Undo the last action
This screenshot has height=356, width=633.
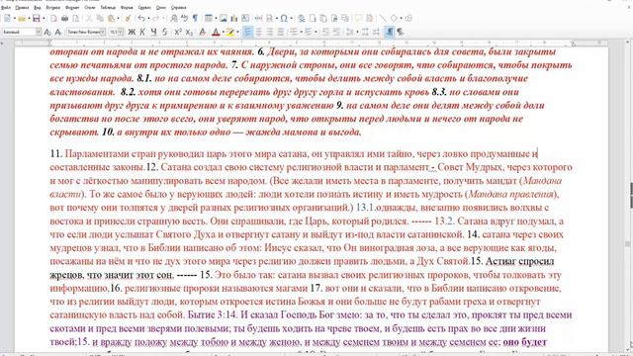[141, 18]
